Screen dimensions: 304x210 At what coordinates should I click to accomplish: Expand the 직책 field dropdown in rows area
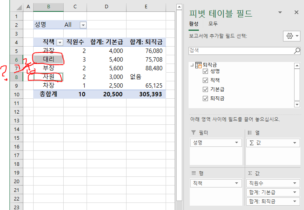tap(237, 183)
